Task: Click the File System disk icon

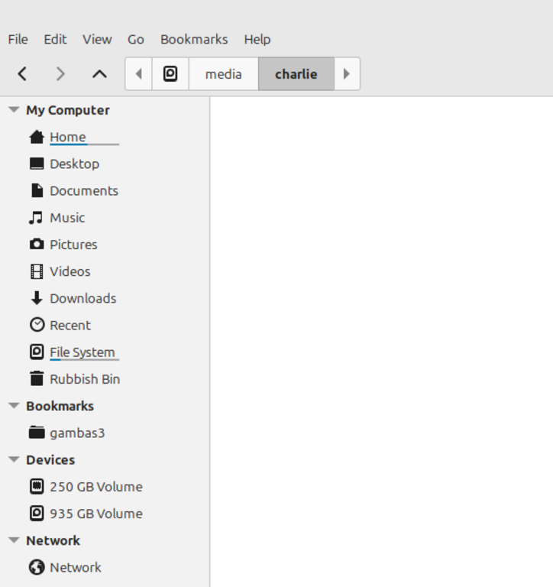Action: [x=37, y=352]
